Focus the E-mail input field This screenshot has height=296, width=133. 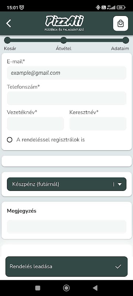67,73
